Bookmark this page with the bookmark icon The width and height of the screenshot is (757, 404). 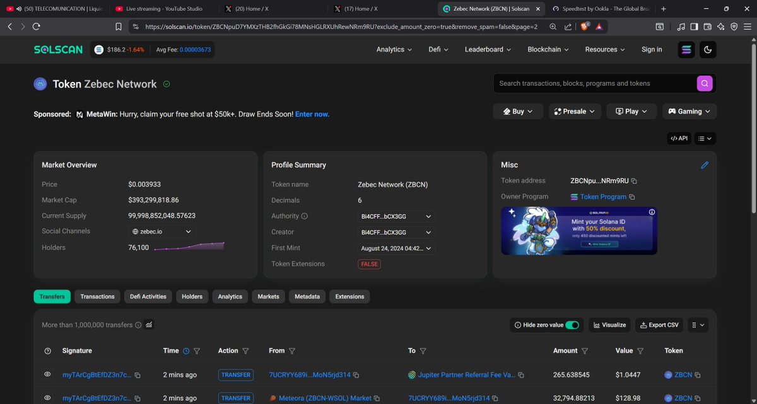pyautogui.click(x=118, y=26)
